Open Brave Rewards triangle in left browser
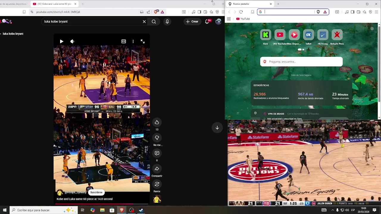 (162, 12)
